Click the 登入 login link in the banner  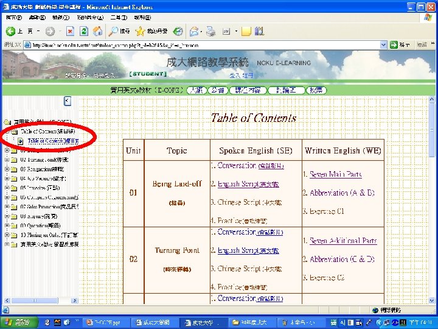tap(235, 76)
